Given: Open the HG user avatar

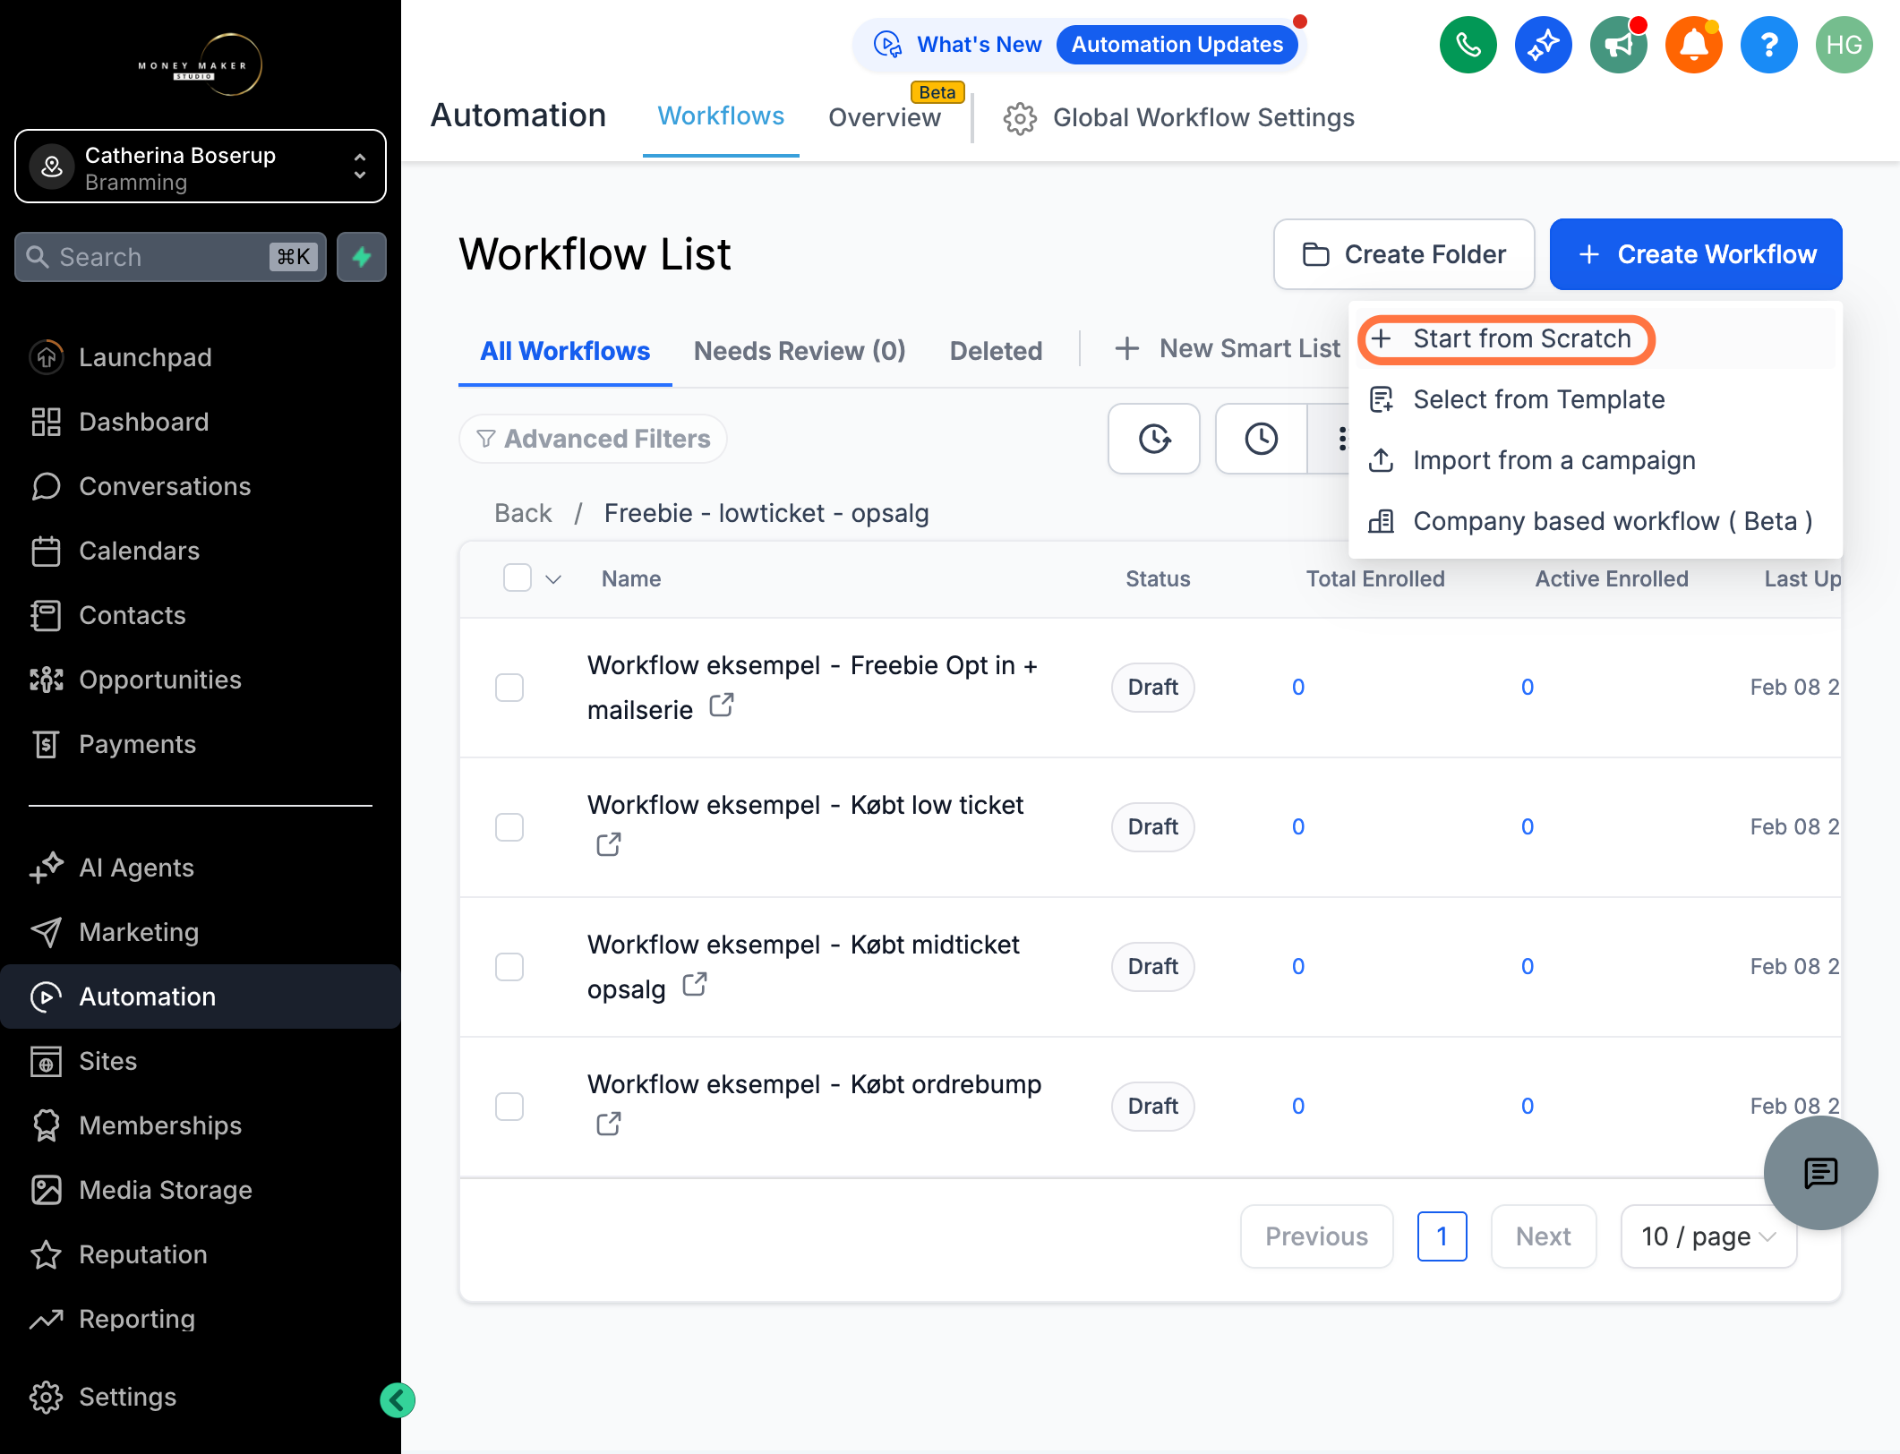Looking at the screenshot, I should click(x=1844, y=45).
